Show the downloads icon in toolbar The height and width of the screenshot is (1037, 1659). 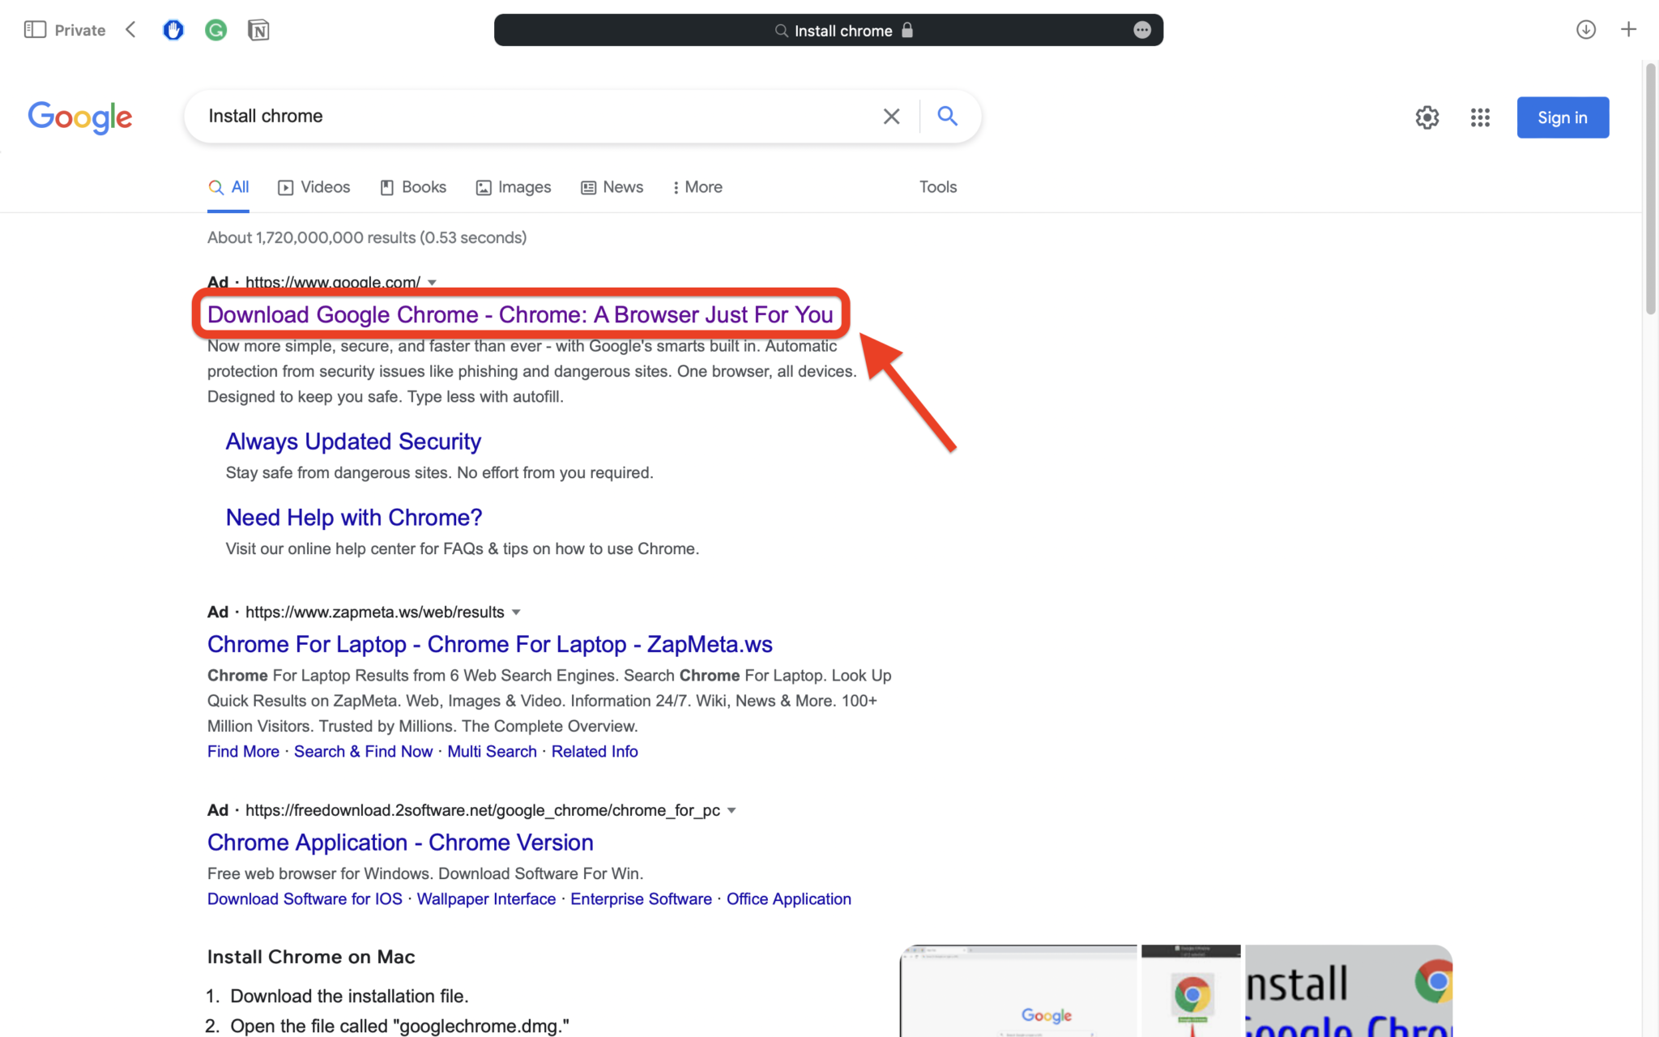(1586, 30)
